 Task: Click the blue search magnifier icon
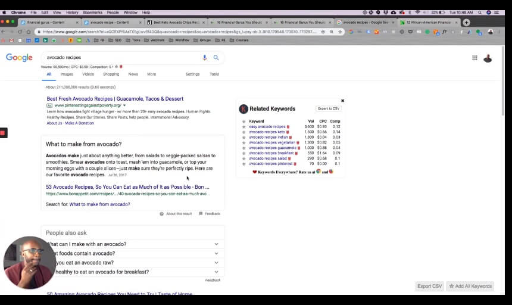point(216,57)
